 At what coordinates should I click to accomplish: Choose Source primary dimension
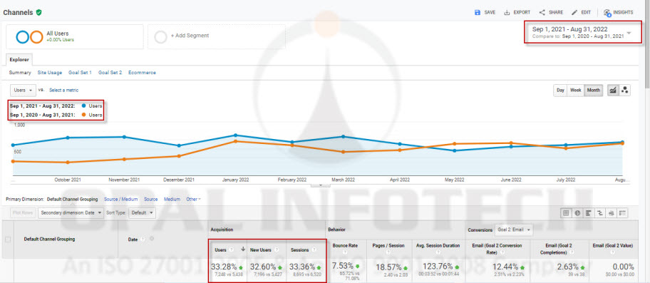(151, 200)
